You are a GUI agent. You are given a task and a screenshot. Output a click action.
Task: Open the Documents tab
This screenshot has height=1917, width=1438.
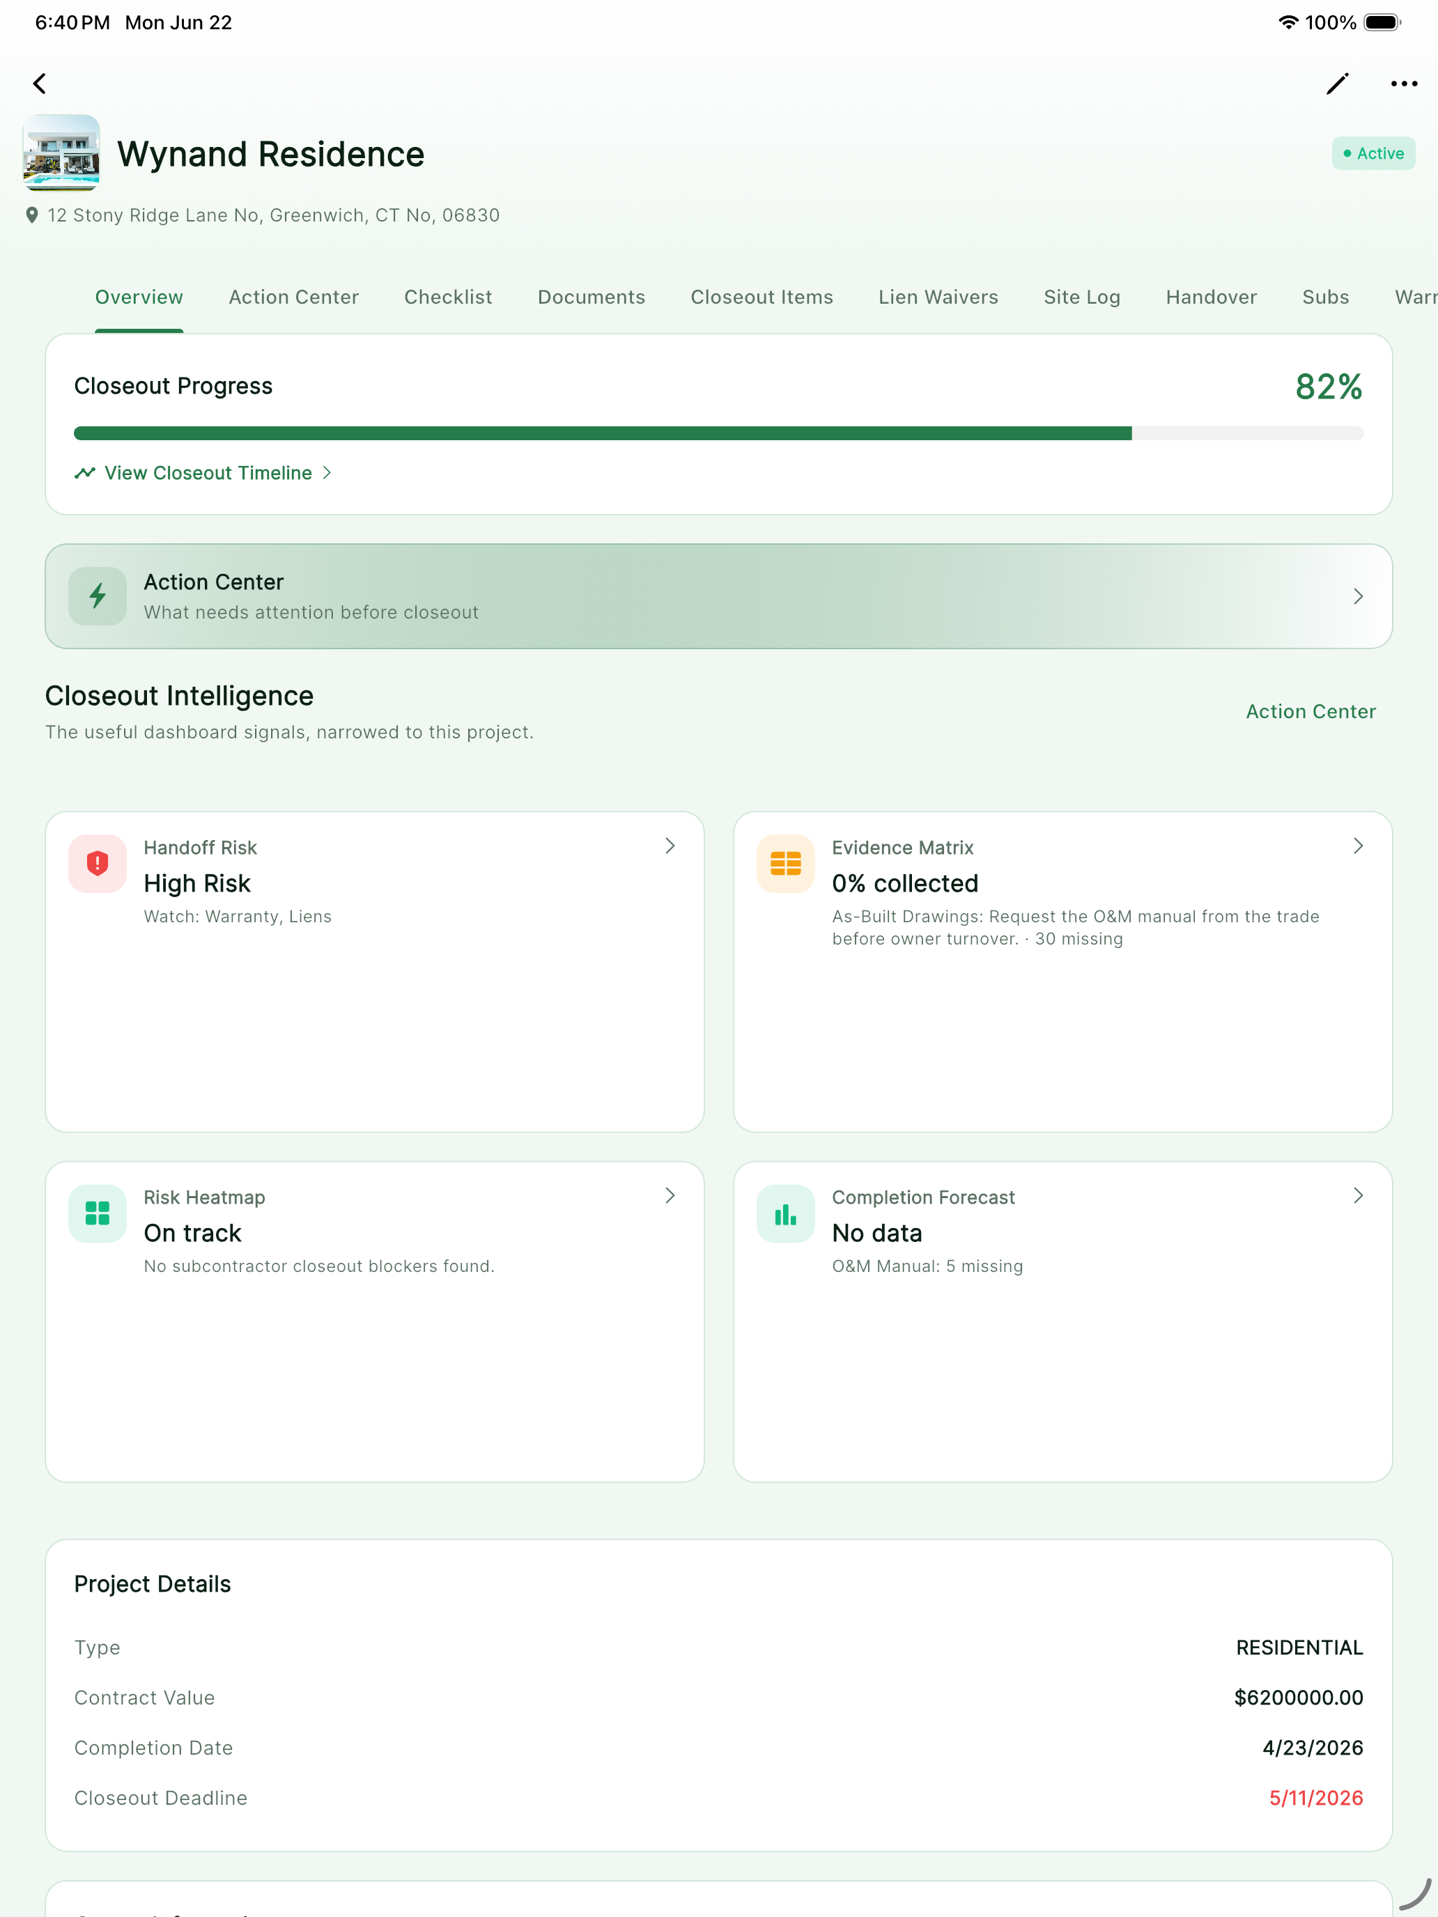coord(591,297)
